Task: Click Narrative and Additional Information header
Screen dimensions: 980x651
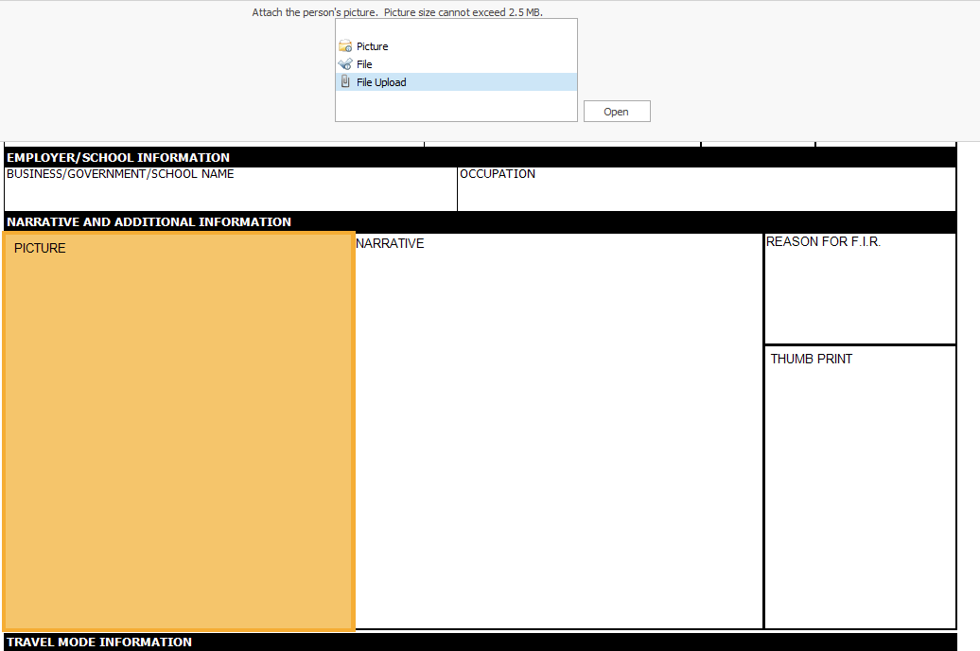Action: (149, 222)
